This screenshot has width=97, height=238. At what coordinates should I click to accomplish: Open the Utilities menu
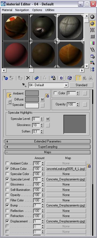click(50, 10)
